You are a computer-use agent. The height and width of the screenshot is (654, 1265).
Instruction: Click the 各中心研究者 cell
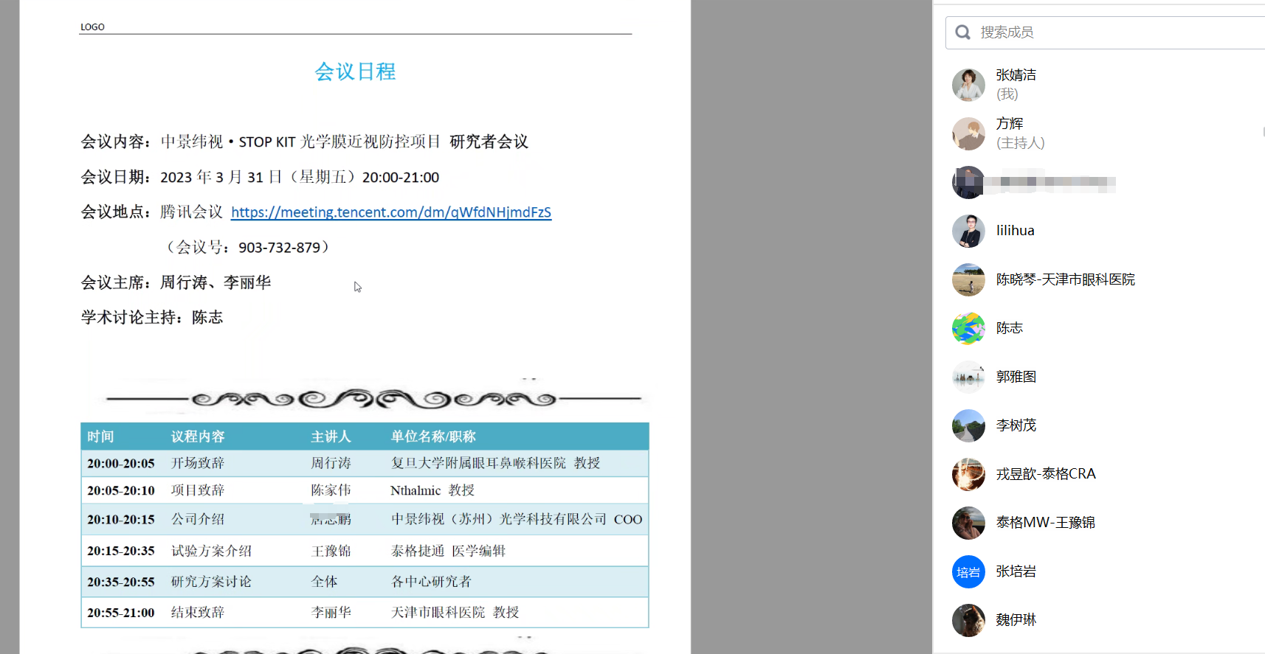pyautogui.click(x=431, y=582)
